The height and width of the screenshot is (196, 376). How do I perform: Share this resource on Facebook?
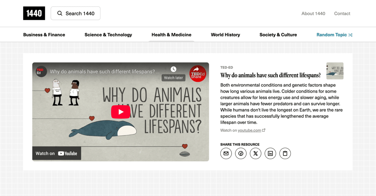coord(241,153)
